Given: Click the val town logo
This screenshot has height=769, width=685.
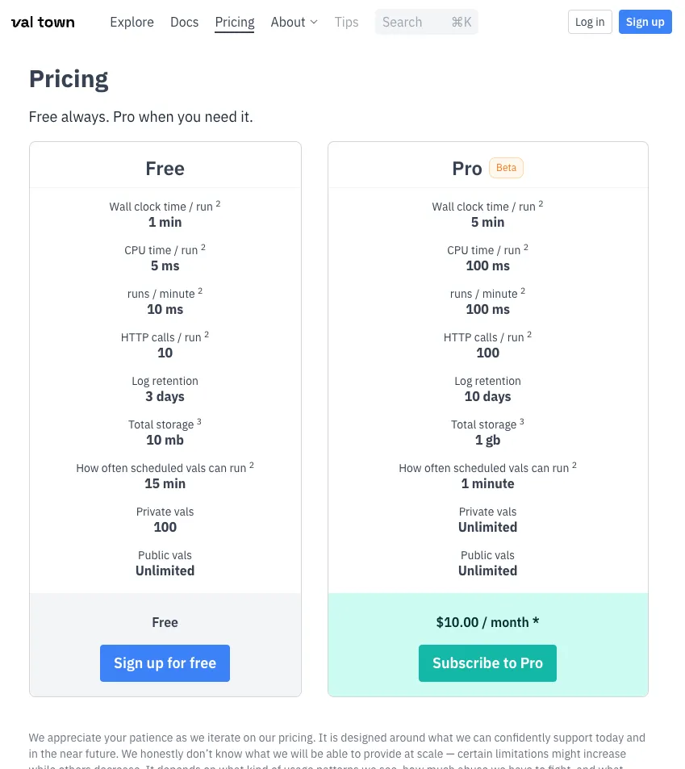Looking at the screenshot, I should point(43,22).
